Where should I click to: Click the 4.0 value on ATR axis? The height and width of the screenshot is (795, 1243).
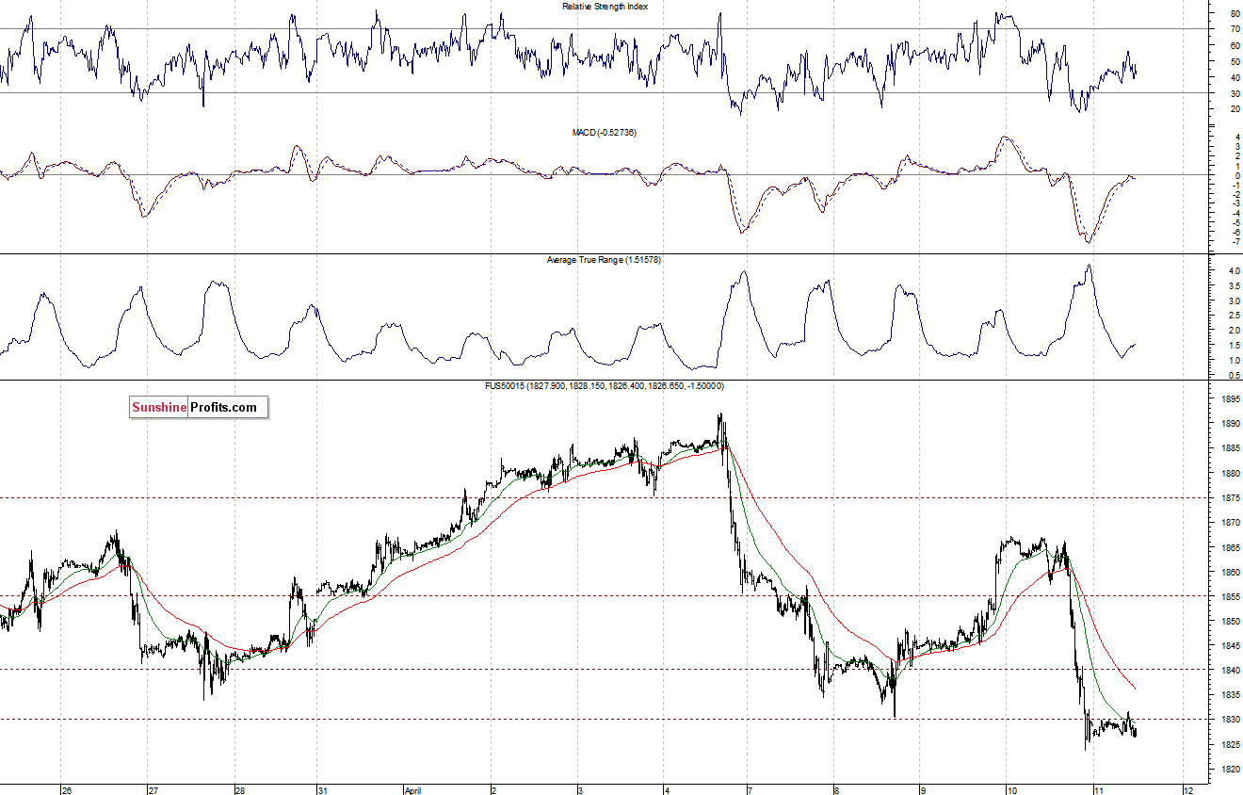(1233, 271)
